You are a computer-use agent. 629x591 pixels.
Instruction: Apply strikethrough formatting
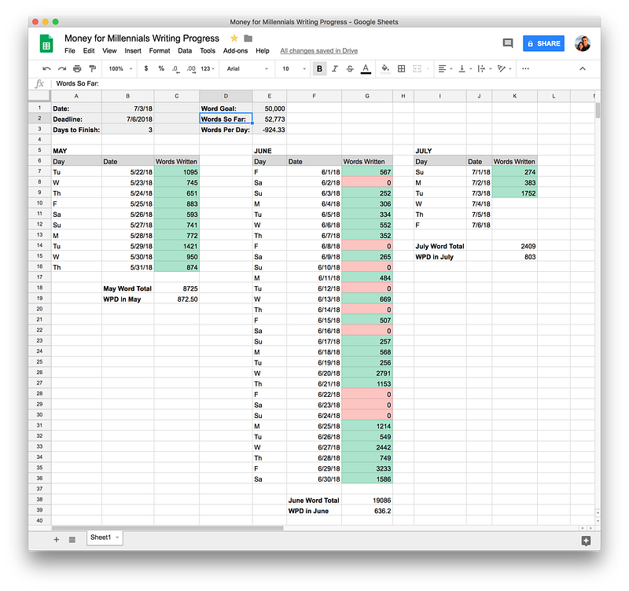[350, 68]
